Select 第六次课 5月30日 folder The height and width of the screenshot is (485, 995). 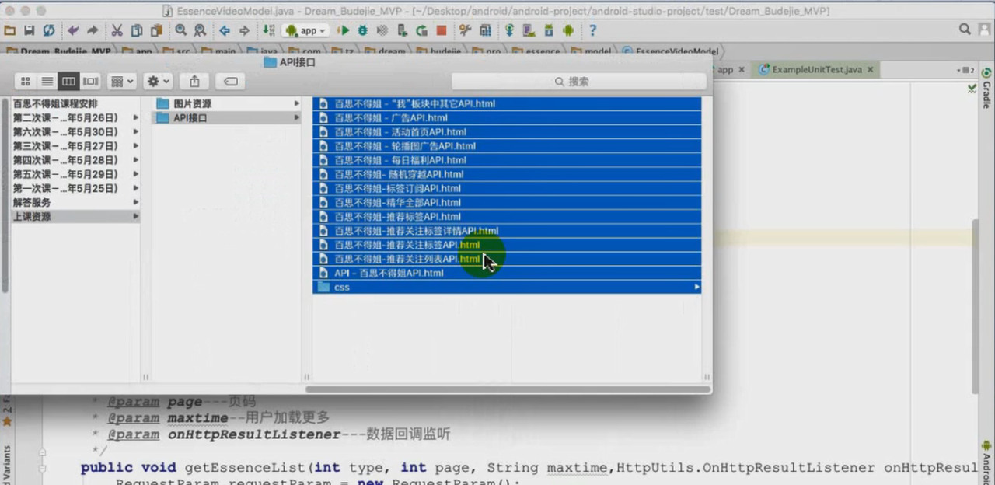click(75, 131)
